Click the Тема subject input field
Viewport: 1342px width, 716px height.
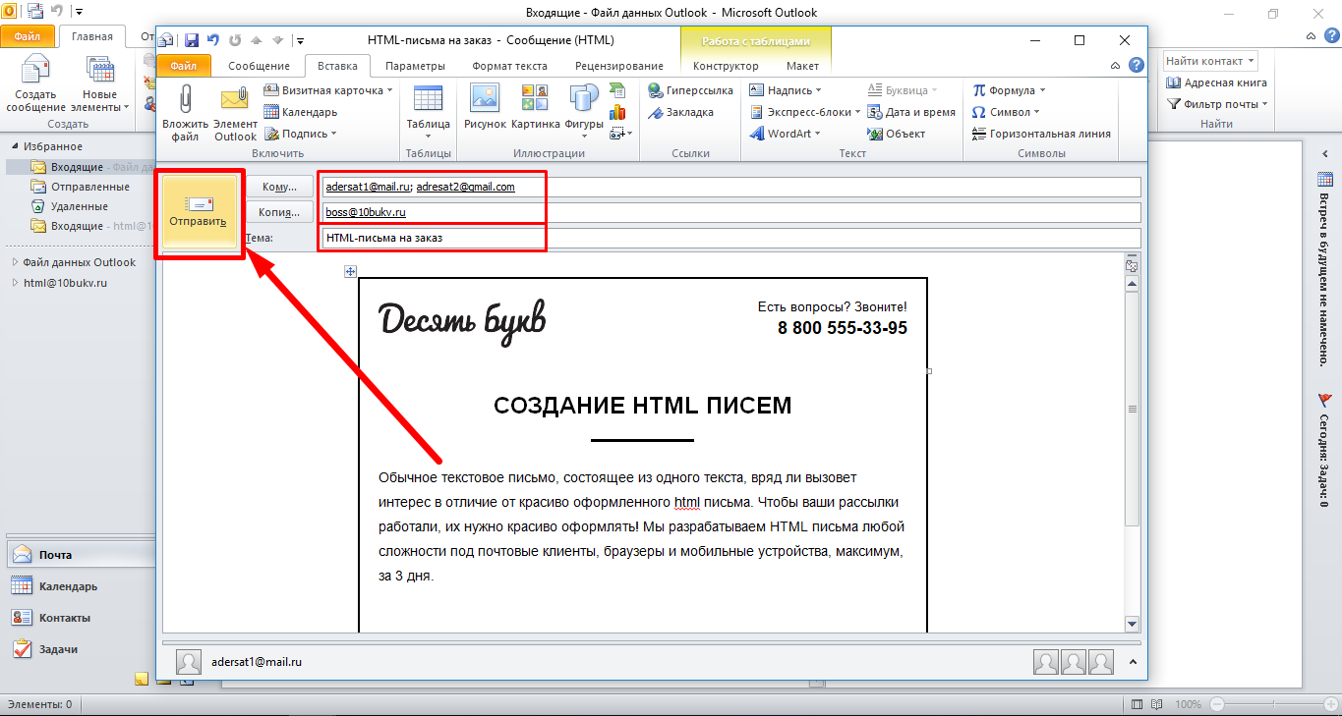coord(730,238)
